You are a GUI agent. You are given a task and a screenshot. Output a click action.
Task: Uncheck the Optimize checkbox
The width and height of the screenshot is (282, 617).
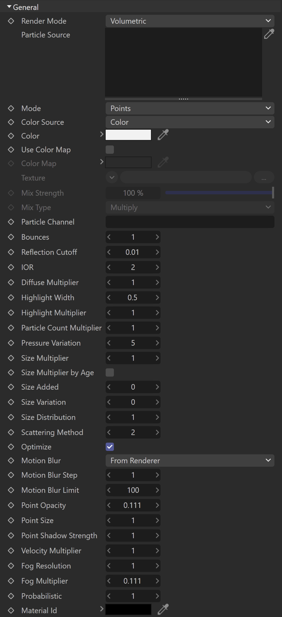[110, 447]
